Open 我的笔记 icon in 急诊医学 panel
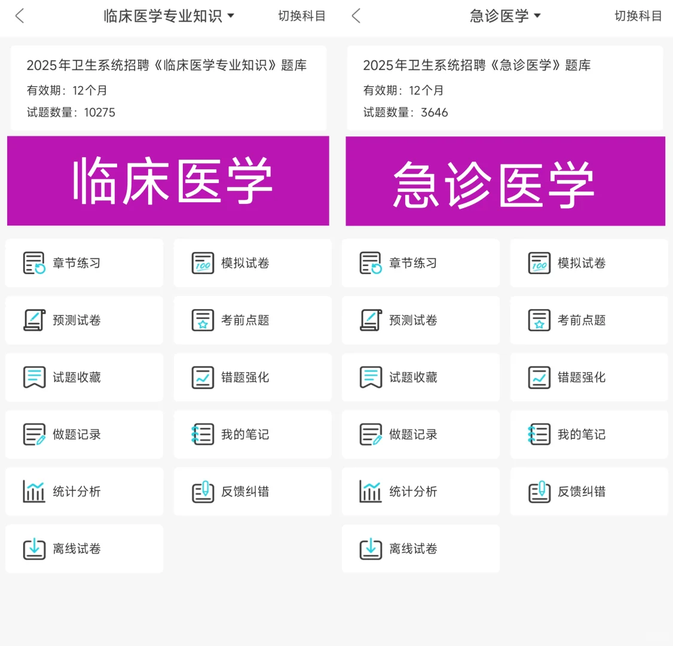 pos(539,434)
